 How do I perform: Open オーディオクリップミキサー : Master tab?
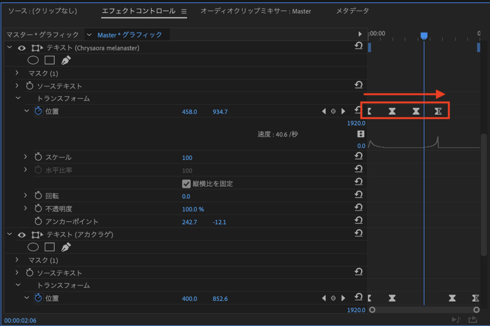click(x=256, y=11)
